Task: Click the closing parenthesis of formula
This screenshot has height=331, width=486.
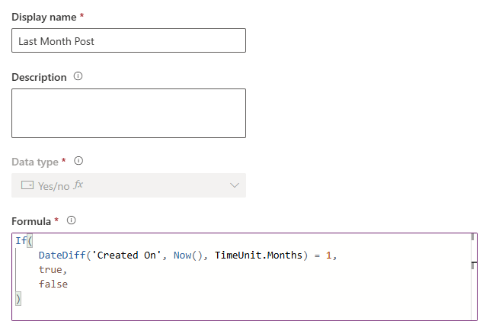Action: tap(18, 298)
